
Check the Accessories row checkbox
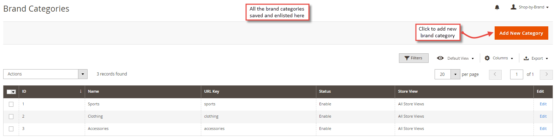11,129
